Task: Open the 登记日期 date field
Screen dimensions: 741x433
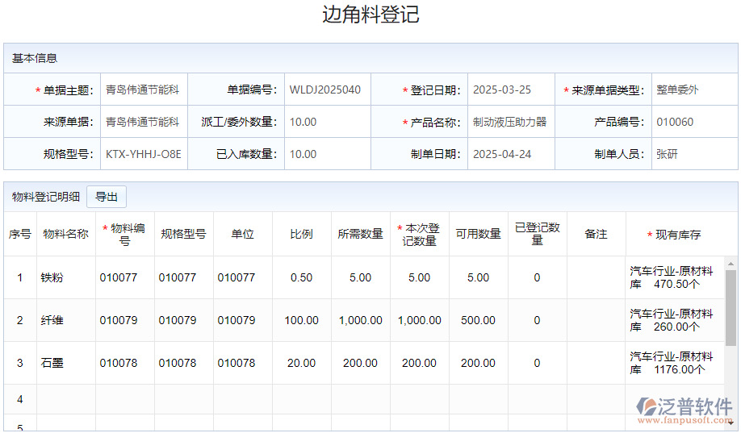Action: click(510, 90)
